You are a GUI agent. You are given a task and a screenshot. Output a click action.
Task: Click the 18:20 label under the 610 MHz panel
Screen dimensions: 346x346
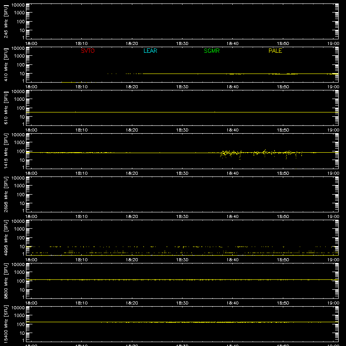tap(132, 130)
